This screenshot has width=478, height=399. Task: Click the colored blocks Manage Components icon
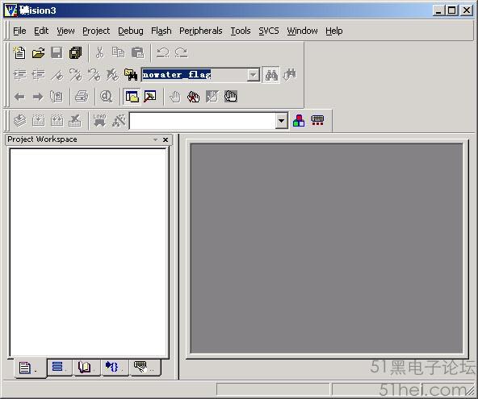[x=299, y=121]
